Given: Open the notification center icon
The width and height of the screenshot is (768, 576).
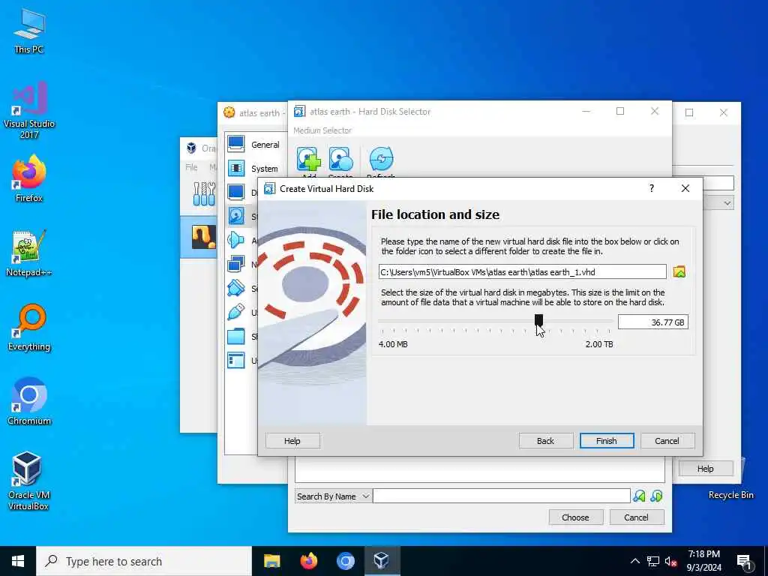Looking at the screenshot, I should click(744, 562).
